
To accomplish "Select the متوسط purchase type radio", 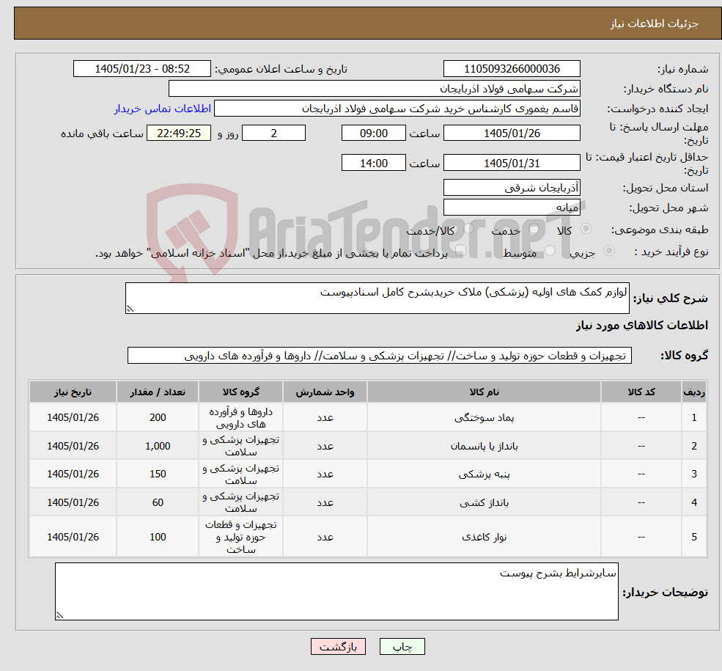I will pos(550,251).
